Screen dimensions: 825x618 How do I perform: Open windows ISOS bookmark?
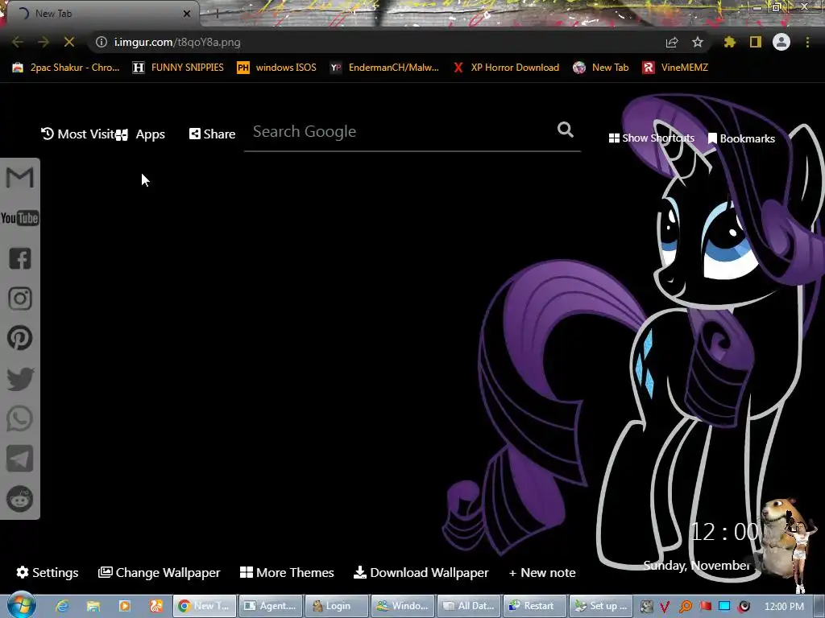coord(277,68)
